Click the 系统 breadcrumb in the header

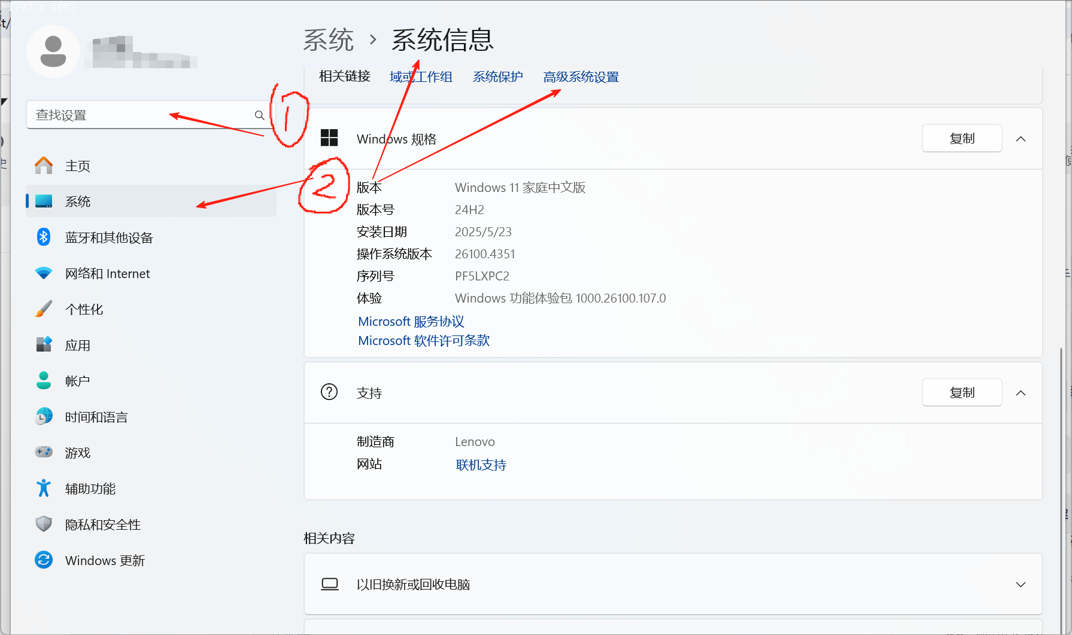328,40
